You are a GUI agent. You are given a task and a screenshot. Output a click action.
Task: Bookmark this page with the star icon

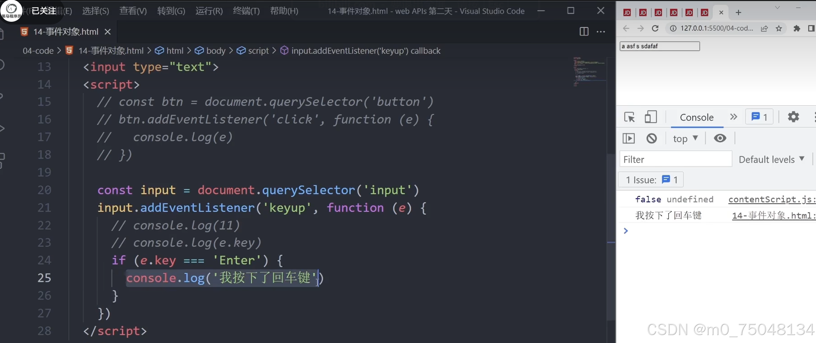tap(779, 28)
